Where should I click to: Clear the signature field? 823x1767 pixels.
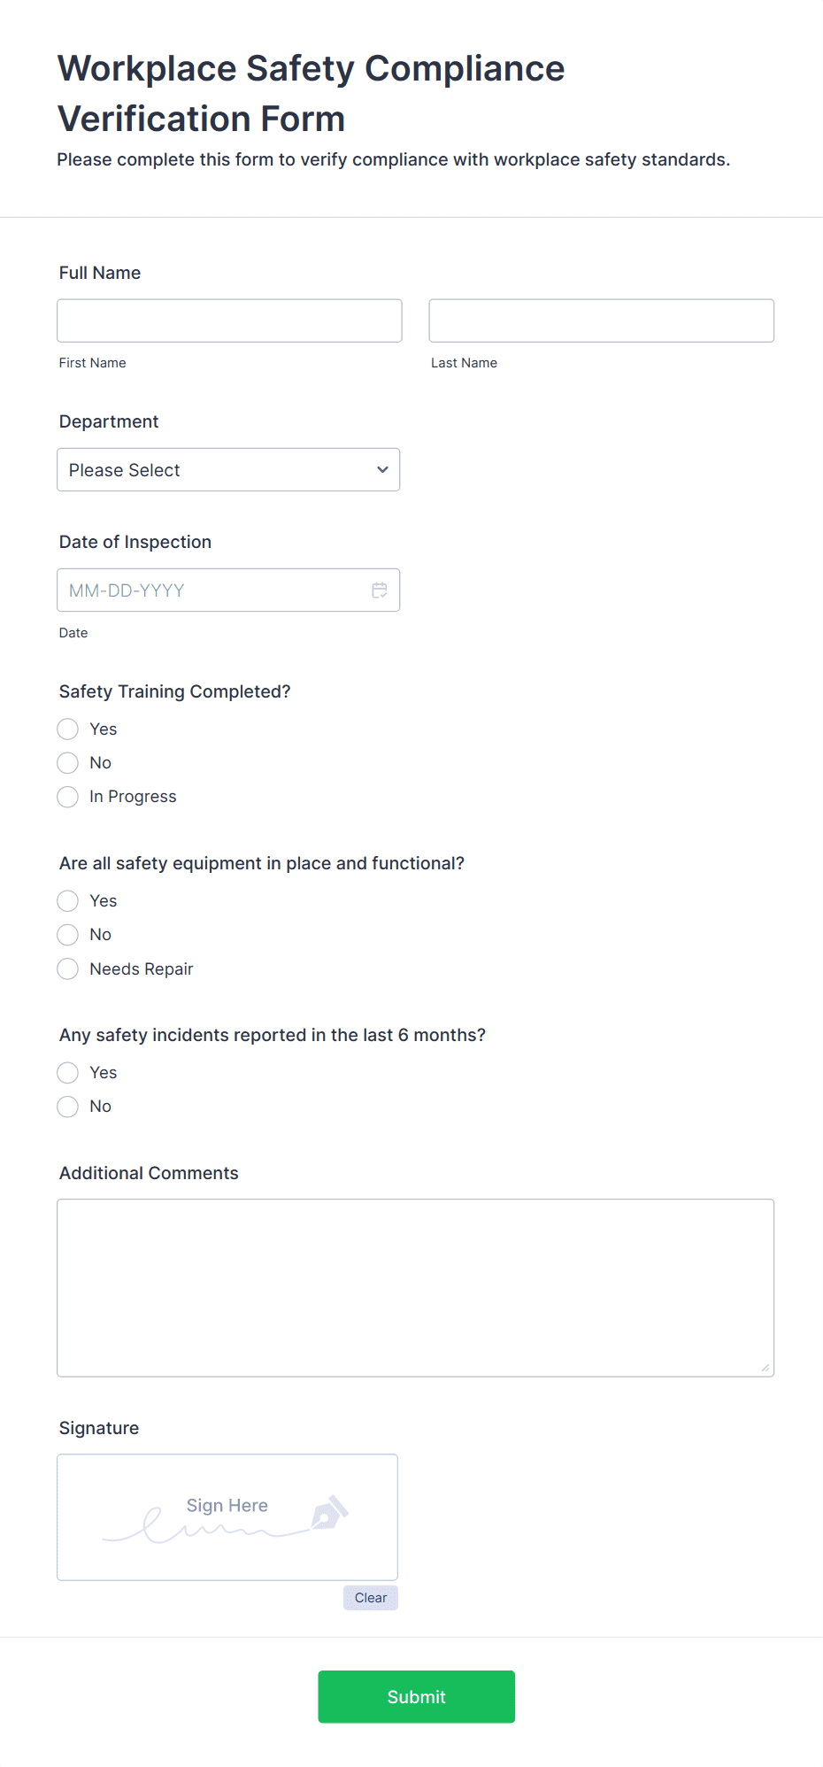coord(370,1598)
